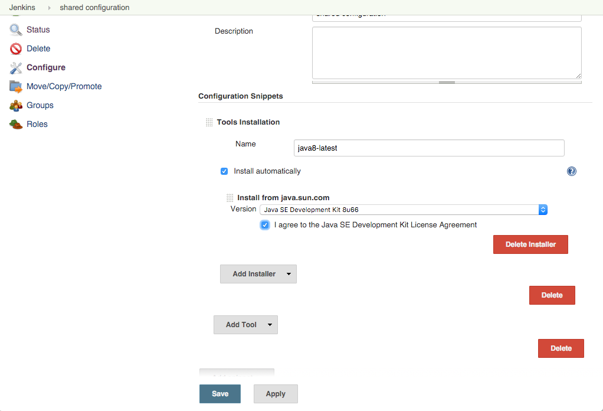The width and height of the screenshot is (603, 411).
Task: Click the red Delete icon in sidebar
Action: coord(16,49)
